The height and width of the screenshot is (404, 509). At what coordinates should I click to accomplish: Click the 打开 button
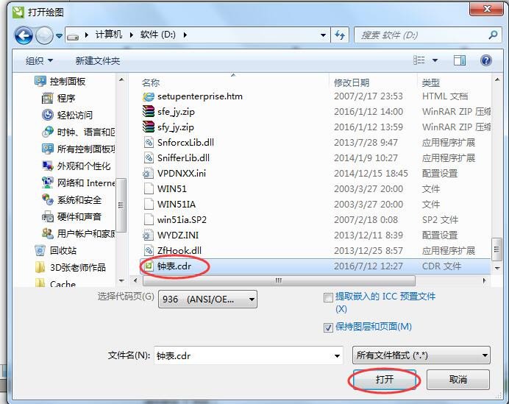tap(385, 379)
